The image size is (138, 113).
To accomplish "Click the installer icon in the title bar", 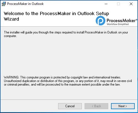I will (4, 4).
